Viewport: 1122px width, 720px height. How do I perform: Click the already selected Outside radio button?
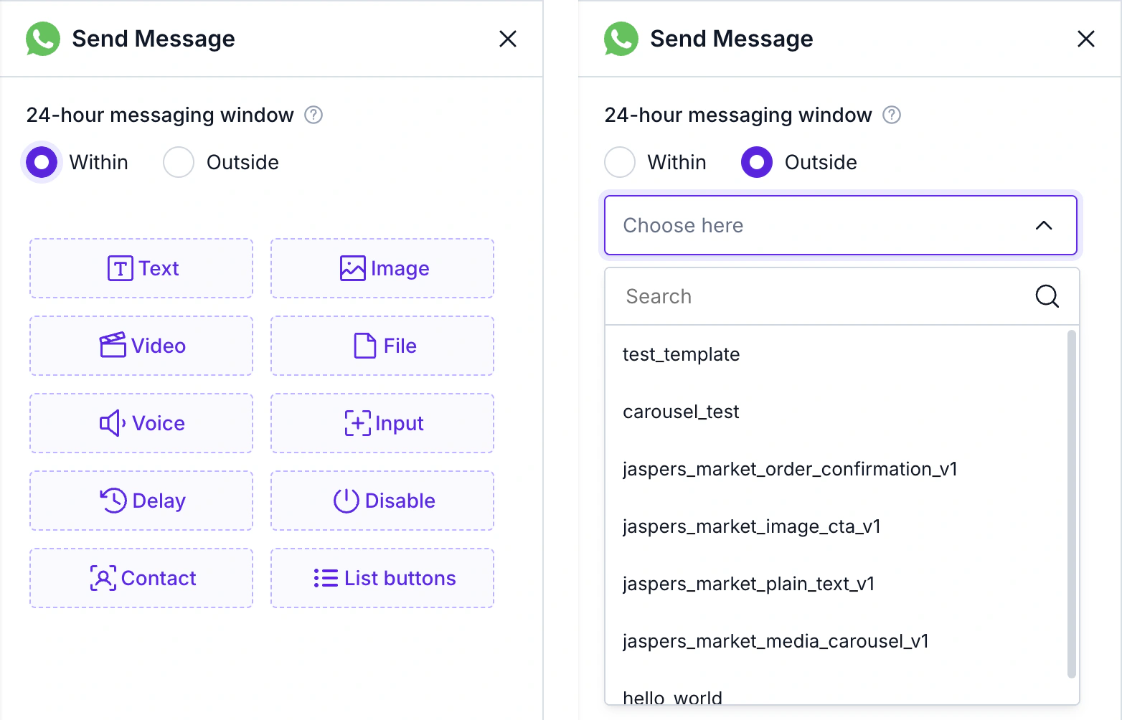(757, 162)
